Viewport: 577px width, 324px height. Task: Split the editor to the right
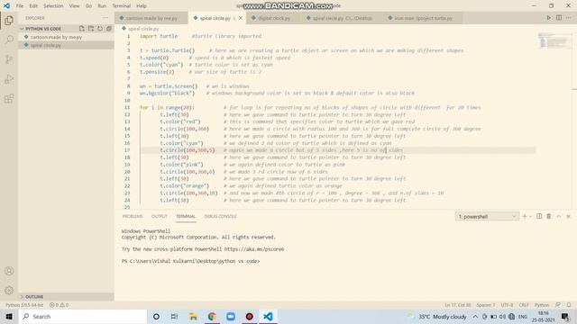point(559,18)
